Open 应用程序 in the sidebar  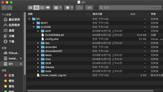(12, 25)
